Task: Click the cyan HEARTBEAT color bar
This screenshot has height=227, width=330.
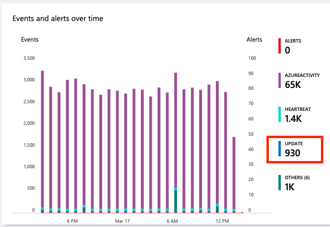Action: click(279, 114)
